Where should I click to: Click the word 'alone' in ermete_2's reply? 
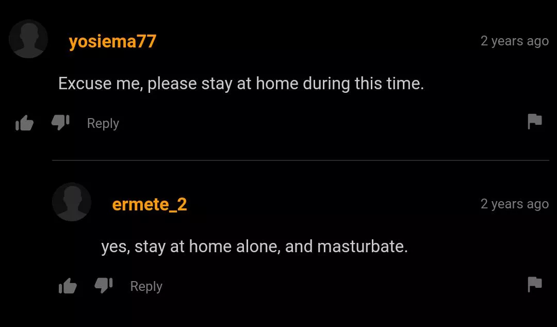pyautogui.click(x=258, y=247)
